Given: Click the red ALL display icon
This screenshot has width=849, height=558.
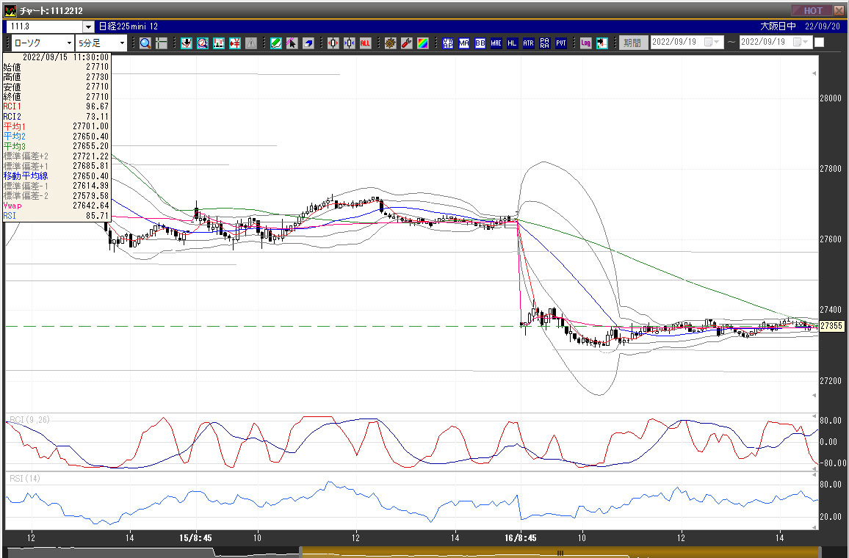Looking at the screenshot, I should click(x=366, y=43).
